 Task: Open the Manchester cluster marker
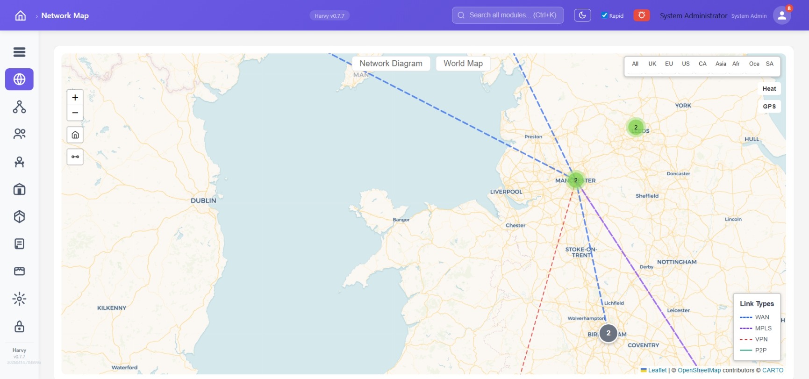tap(576, 180)
